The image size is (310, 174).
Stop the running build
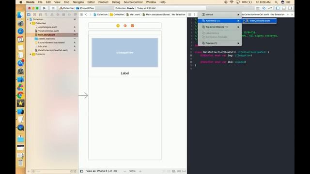click(x=53, y=8)
